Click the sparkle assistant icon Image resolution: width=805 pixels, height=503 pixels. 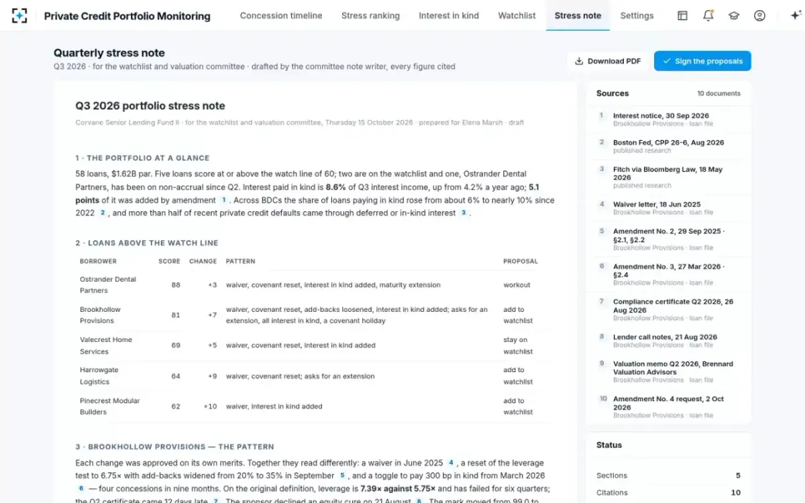pyautogui.click(x=796, y=15)
